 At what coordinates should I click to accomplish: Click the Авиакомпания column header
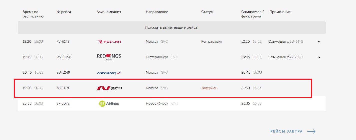109,12
